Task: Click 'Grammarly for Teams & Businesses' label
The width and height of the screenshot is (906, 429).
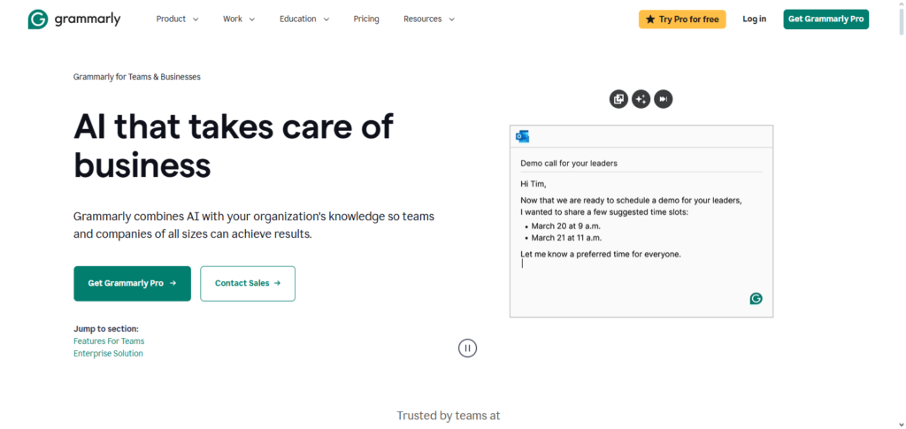Action: (x=137, y=77)
